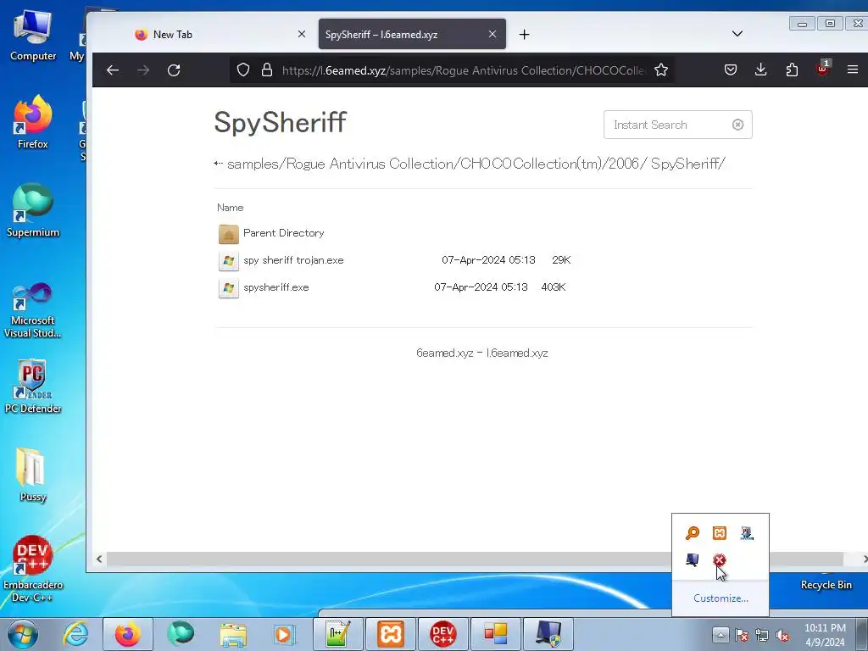Launch Internet Explorer from the taskbar

click(x=75, y=634)
